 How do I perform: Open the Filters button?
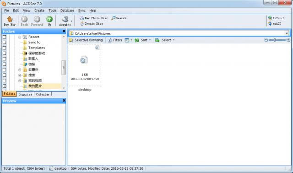point(115,40)
